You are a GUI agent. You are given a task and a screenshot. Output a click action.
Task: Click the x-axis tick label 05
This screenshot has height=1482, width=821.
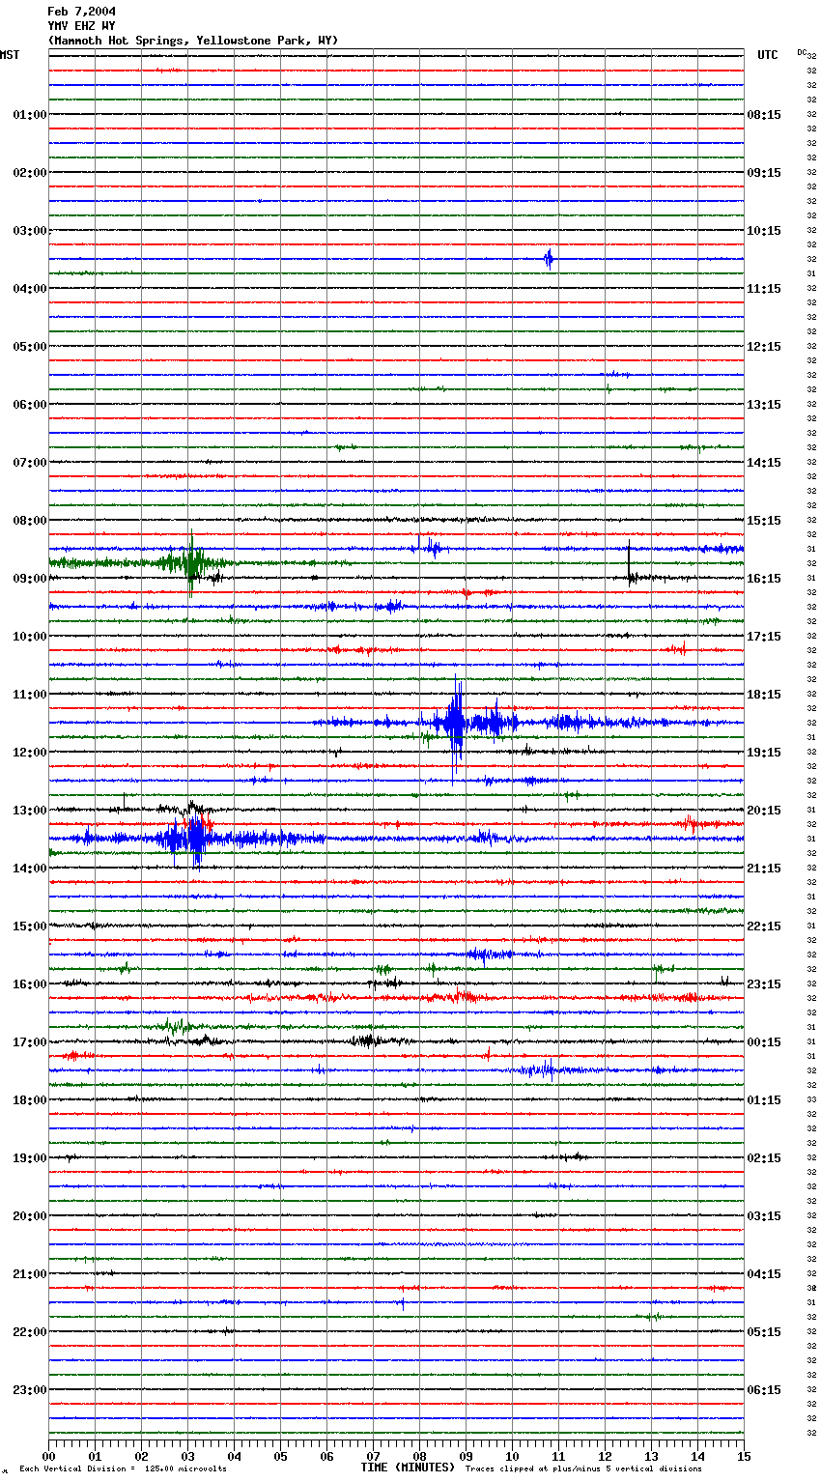pyautogui.click(x=280, y=1456)
